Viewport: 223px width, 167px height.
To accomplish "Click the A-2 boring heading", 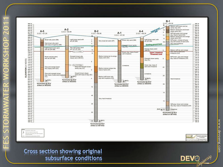I will point(66,30).
